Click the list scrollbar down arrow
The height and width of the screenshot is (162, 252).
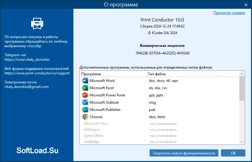point(242,142)
